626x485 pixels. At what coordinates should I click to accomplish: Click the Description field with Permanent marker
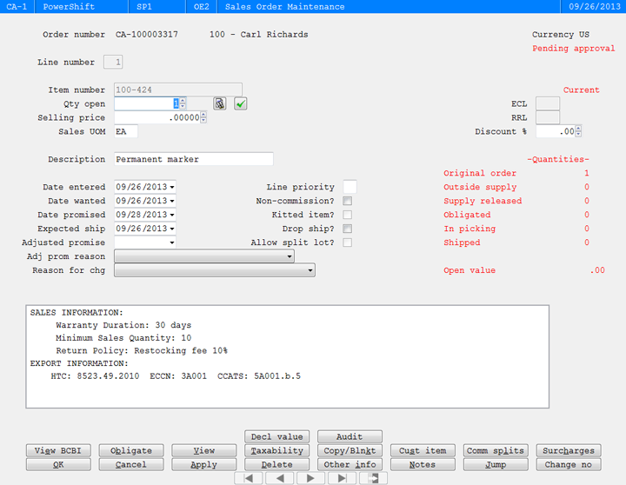(x=194, y=159)
